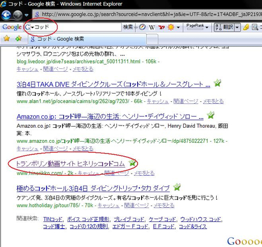
Task: Open 関連ページ for www.alan1.net result
Action: pyautogui.click(x=186, y=101)
